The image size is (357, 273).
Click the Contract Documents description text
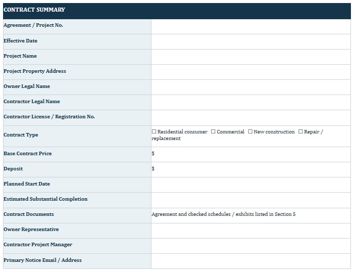(x=224, y=214)
